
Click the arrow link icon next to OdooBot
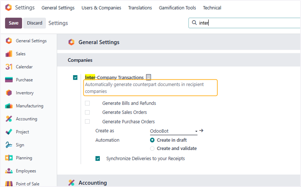(201, 131)
